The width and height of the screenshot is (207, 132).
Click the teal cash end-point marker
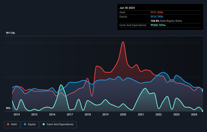(203, 111)
